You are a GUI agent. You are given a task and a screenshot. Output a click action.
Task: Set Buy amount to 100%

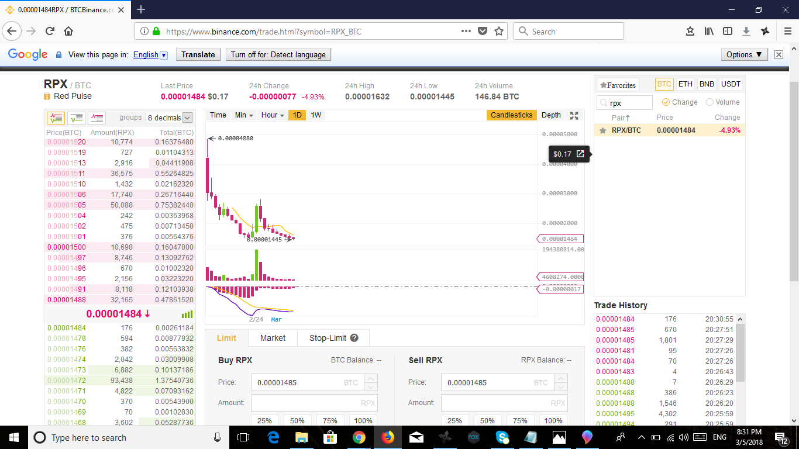pos(363,420)
